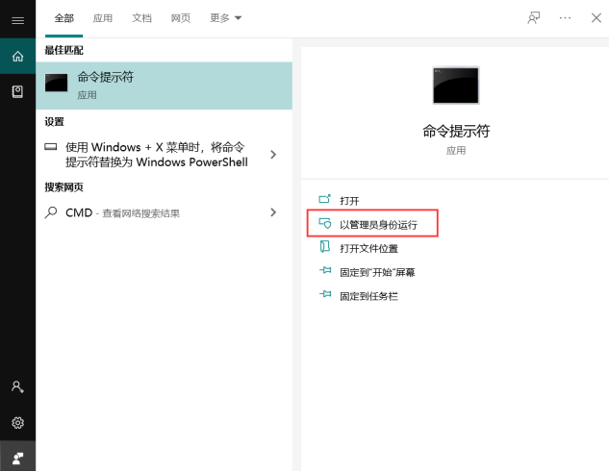
Task: Close the search panel with X
Action: (596, 18)
